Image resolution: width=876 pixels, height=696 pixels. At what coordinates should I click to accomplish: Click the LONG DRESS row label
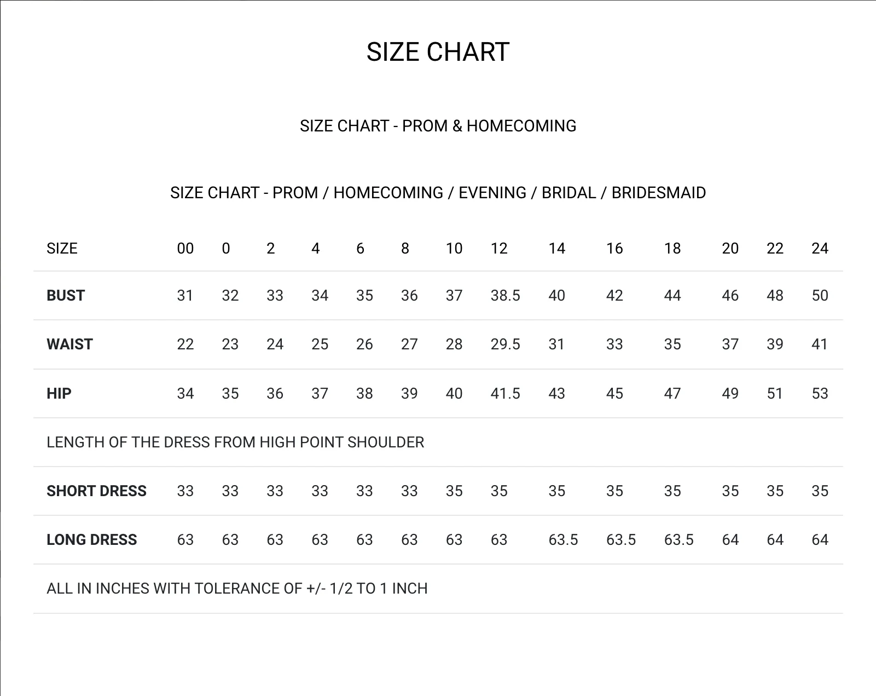point(92,539)
